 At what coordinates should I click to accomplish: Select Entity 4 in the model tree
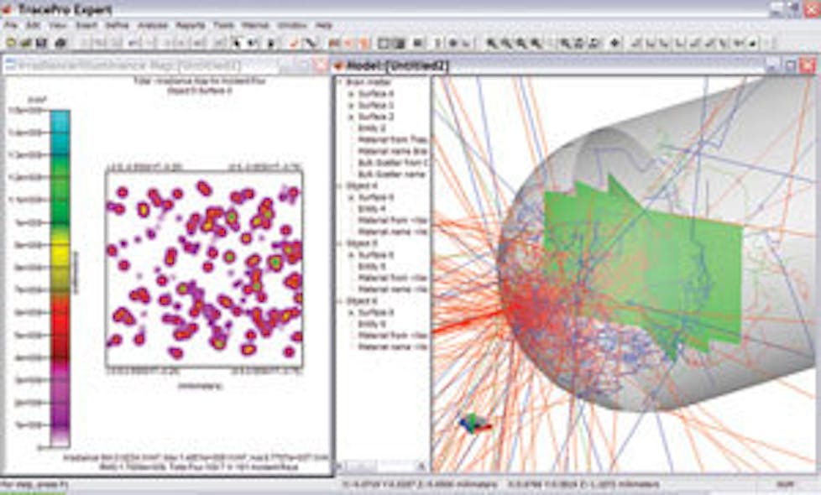pyautogui.click(x=372, y=209)
